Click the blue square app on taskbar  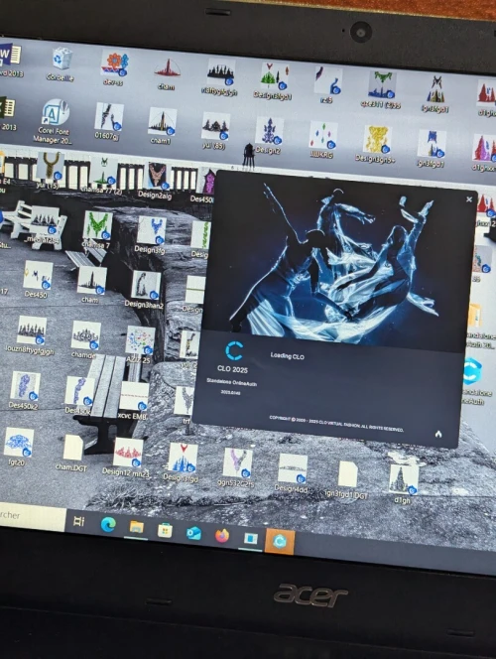point(251,539)
